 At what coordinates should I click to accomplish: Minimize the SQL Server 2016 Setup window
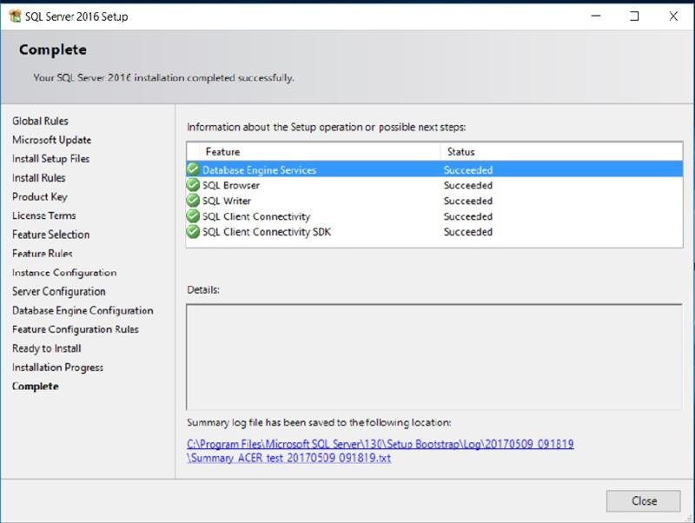tap(595, 16)
